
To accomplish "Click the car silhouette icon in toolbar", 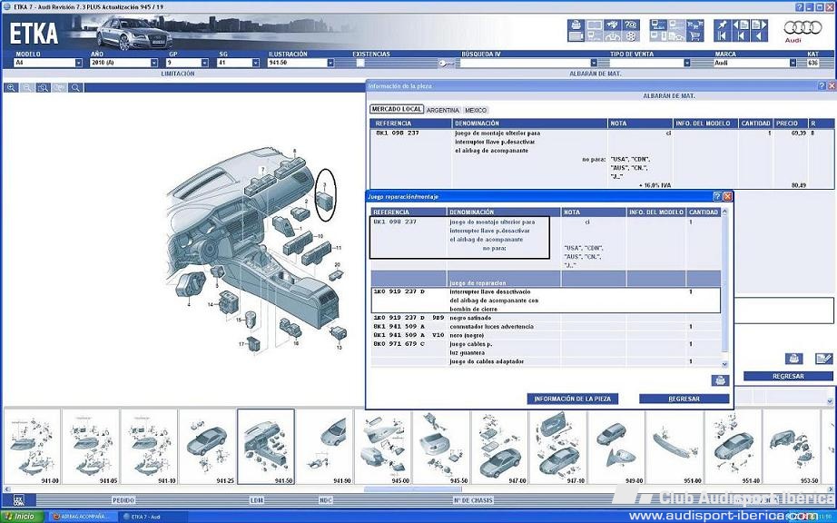I will click(x=612, y=36).
